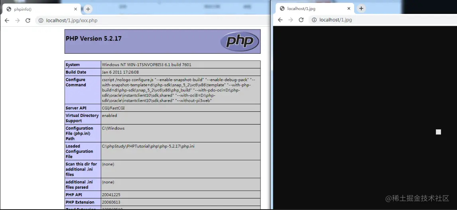The height and width of the screenshot is (210, 457).
Task: Go forward in the phpinfo() browser window
Action: coord(18,20)
